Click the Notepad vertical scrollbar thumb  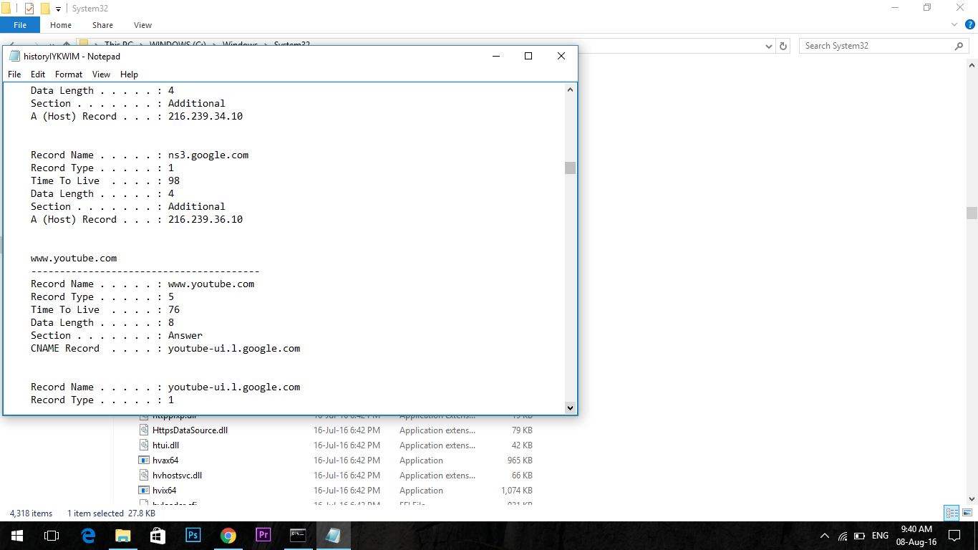click(570, 168)
